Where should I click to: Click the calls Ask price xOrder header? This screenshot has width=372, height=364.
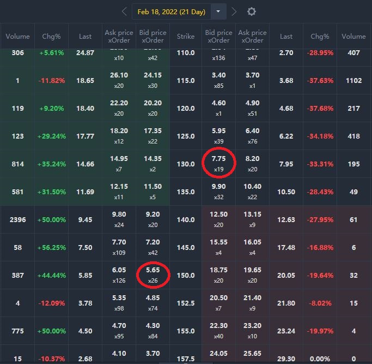(x=119, y=37)
